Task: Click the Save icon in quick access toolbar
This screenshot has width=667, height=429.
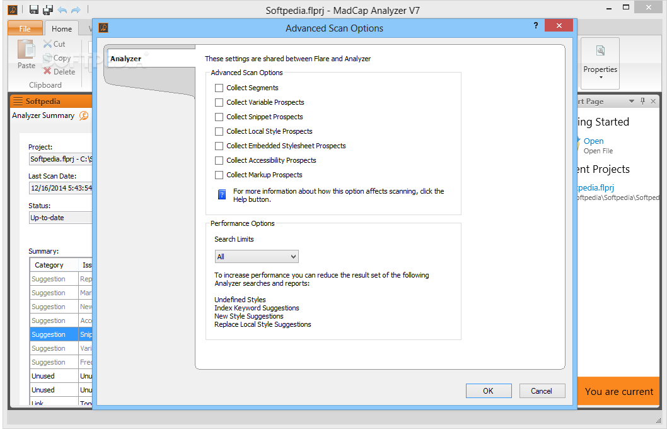Action: (x=34, y=9)
